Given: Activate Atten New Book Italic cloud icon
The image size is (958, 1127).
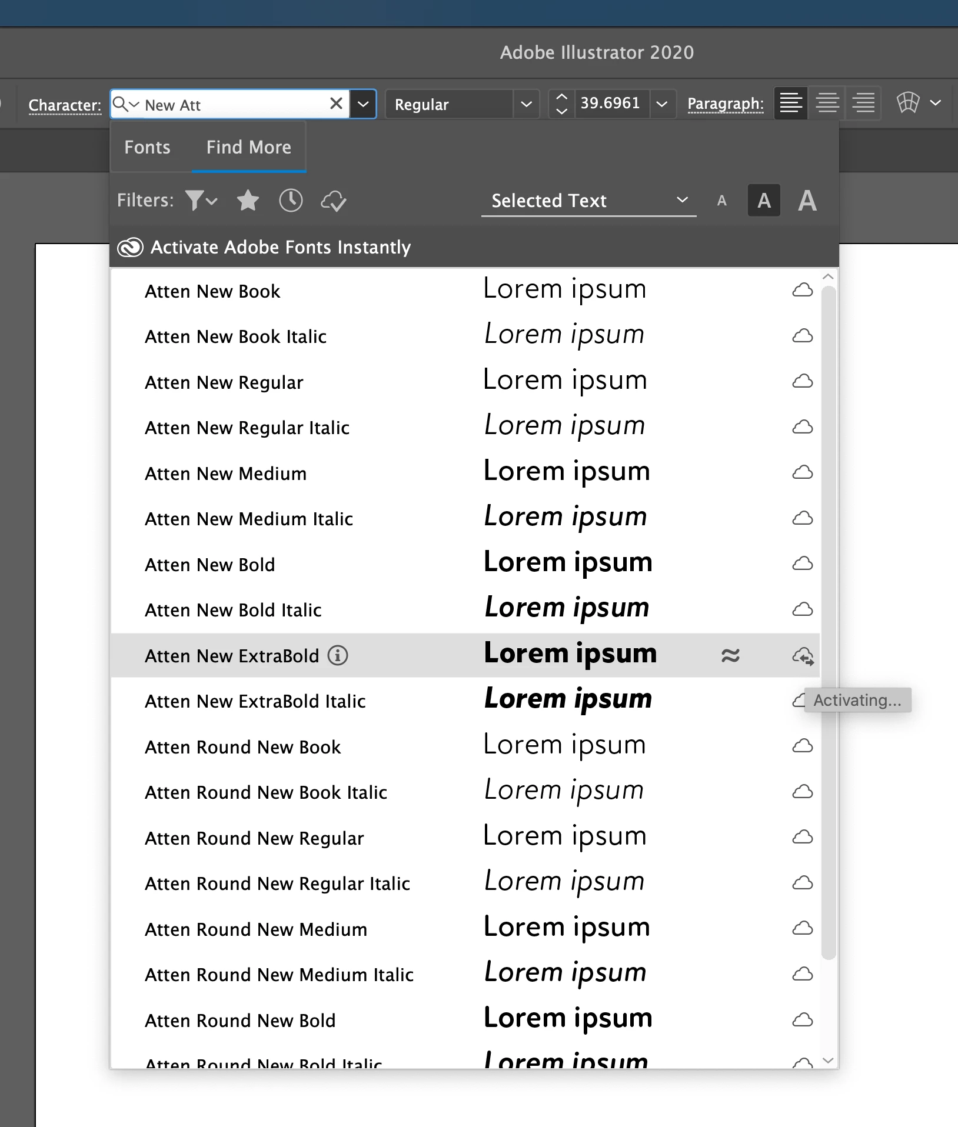Looking at the screenshot, I should [x=803, y=336].
